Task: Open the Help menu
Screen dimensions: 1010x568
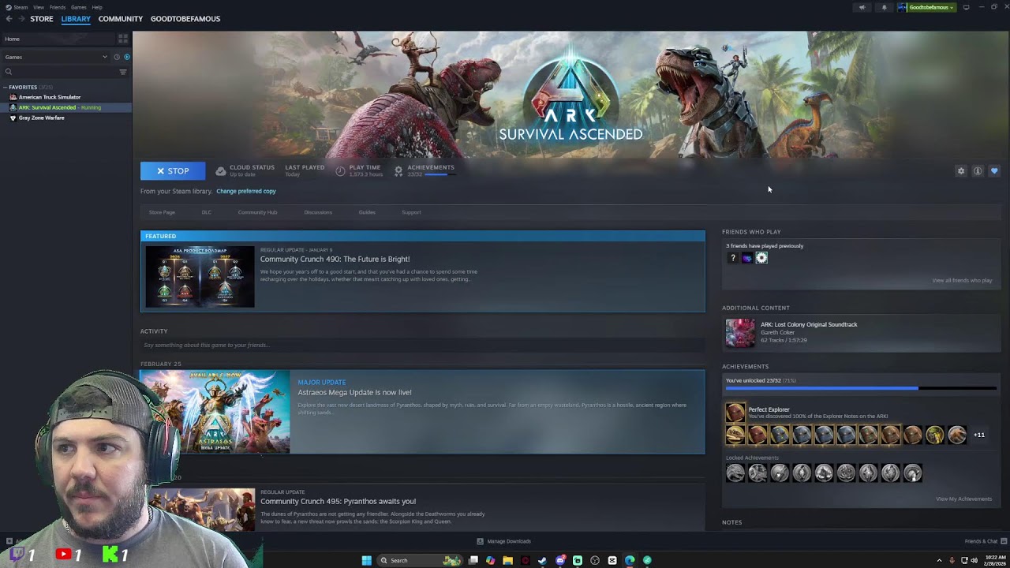Action: point(96,7)
